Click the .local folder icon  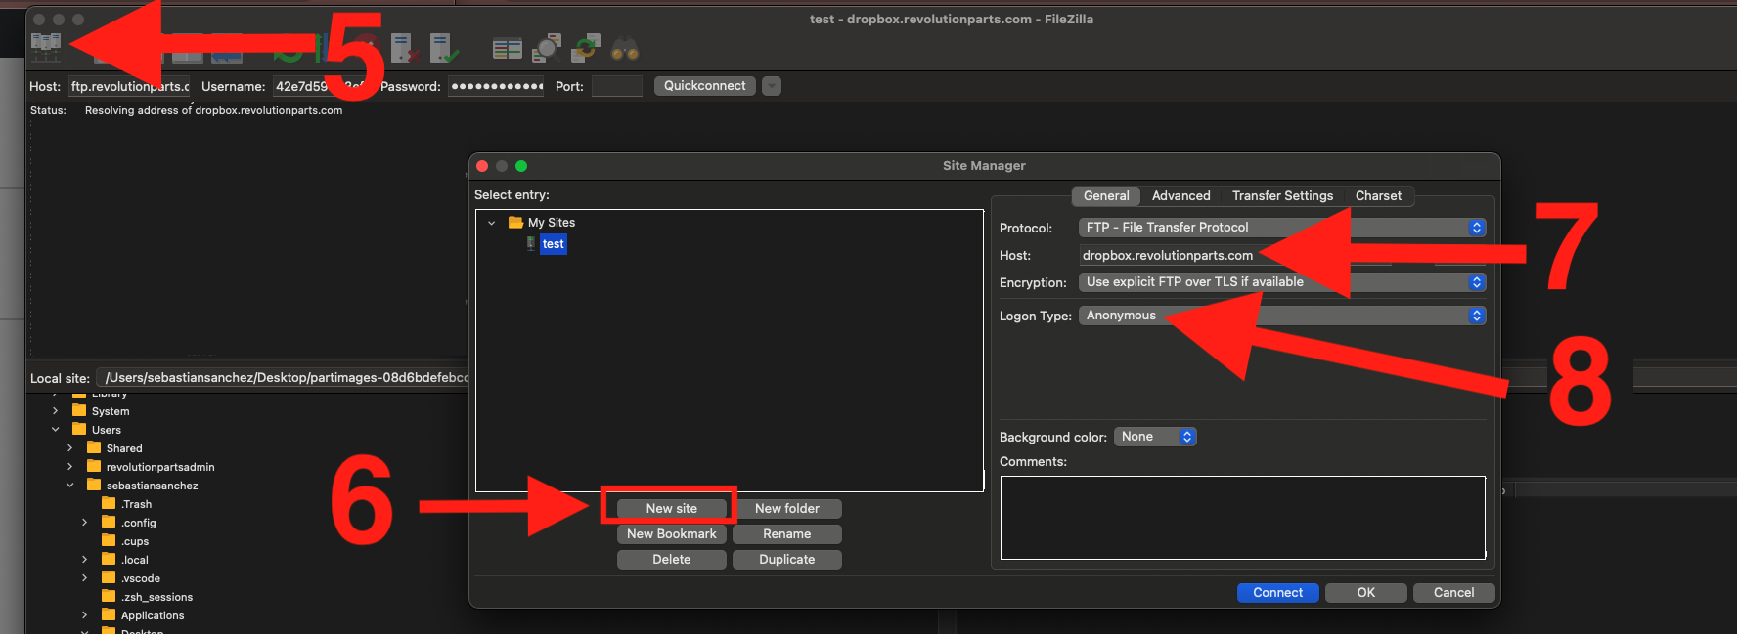pos(109,559)
